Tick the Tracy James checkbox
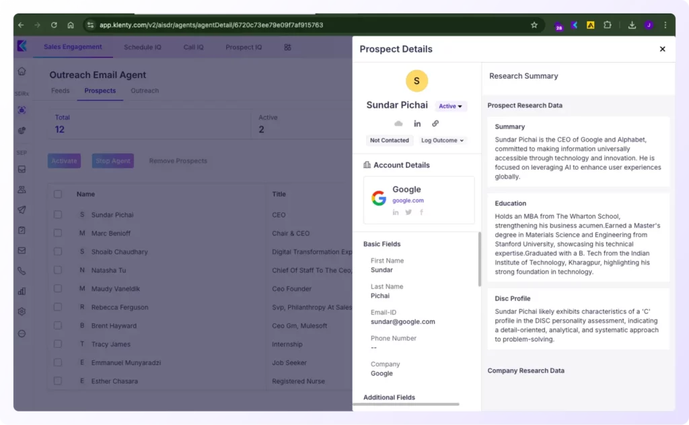This screenshot has height=425, width=689. tap(58, 344)
